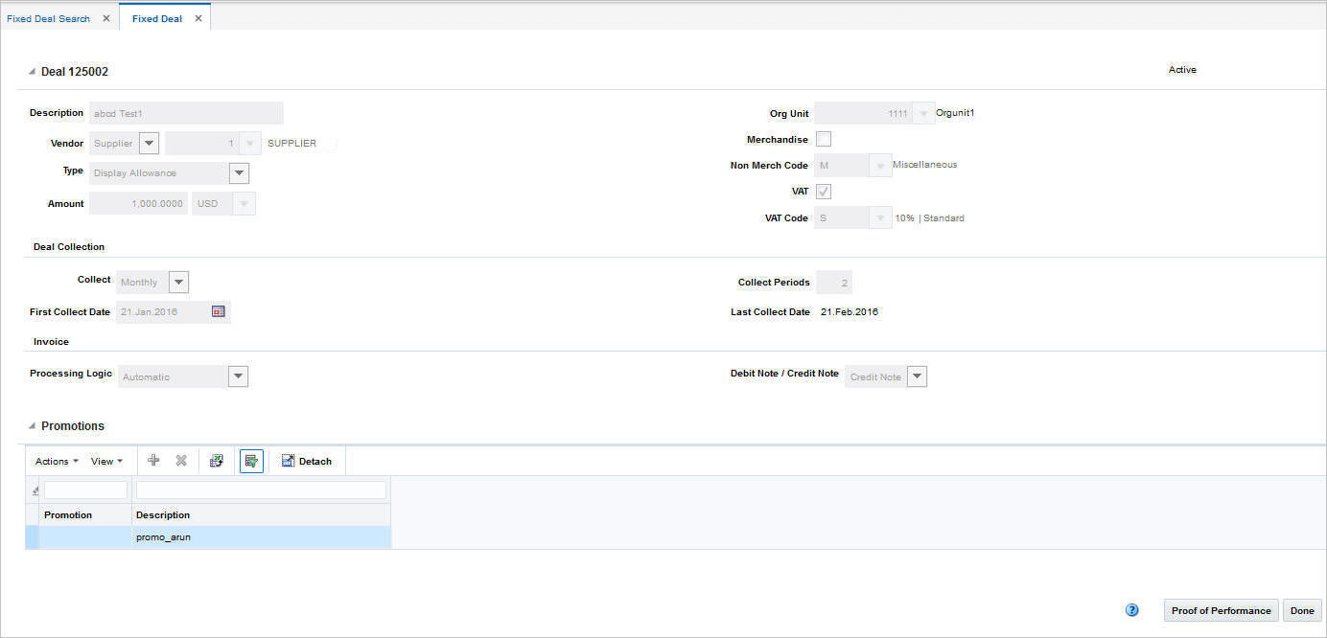Add a new promotion row
The image size is (1327, 638).
153,461
